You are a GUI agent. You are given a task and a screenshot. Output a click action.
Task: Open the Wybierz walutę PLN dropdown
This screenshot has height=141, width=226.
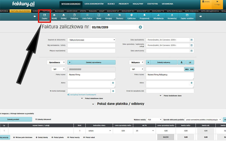pyautogui.click(x=154, y=120)
